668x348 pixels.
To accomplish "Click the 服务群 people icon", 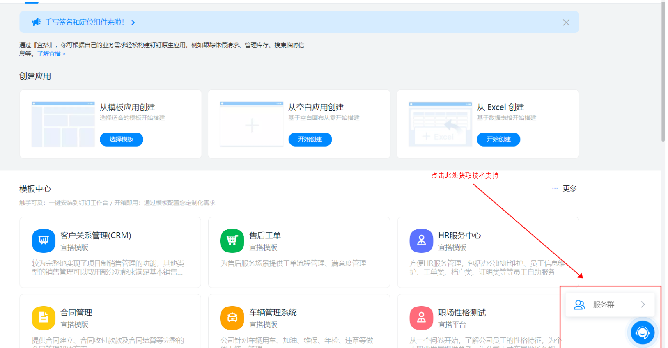I will pos(579,305).
